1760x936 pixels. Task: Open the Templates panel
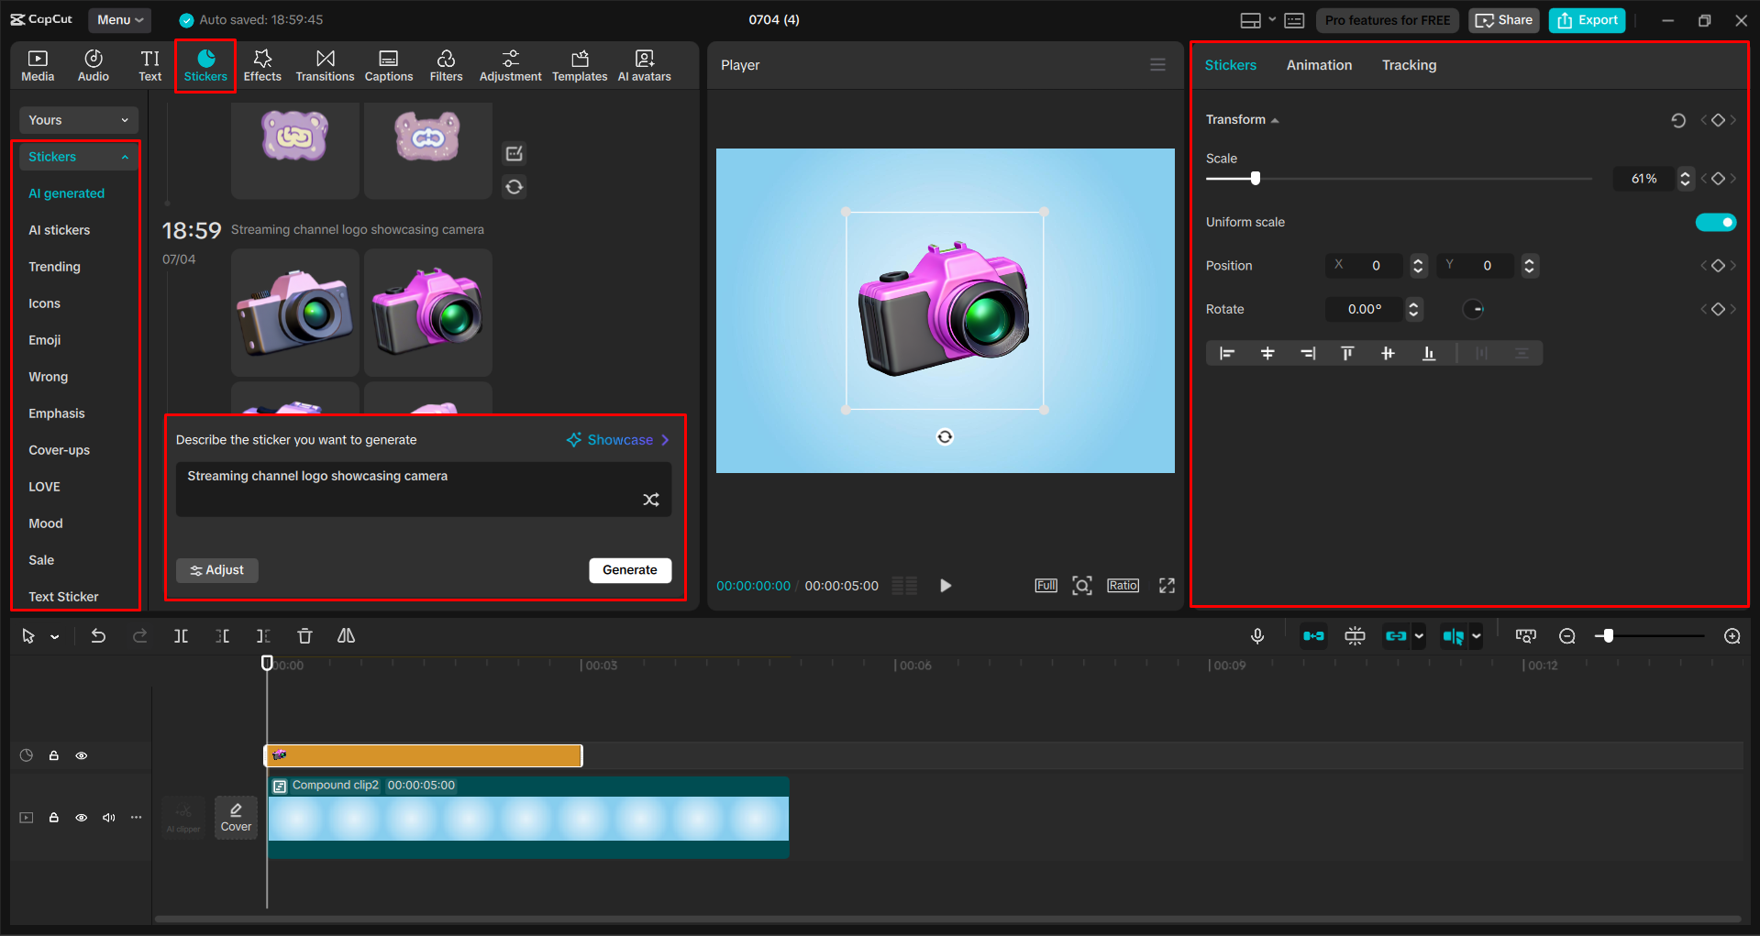click(579, 64)
